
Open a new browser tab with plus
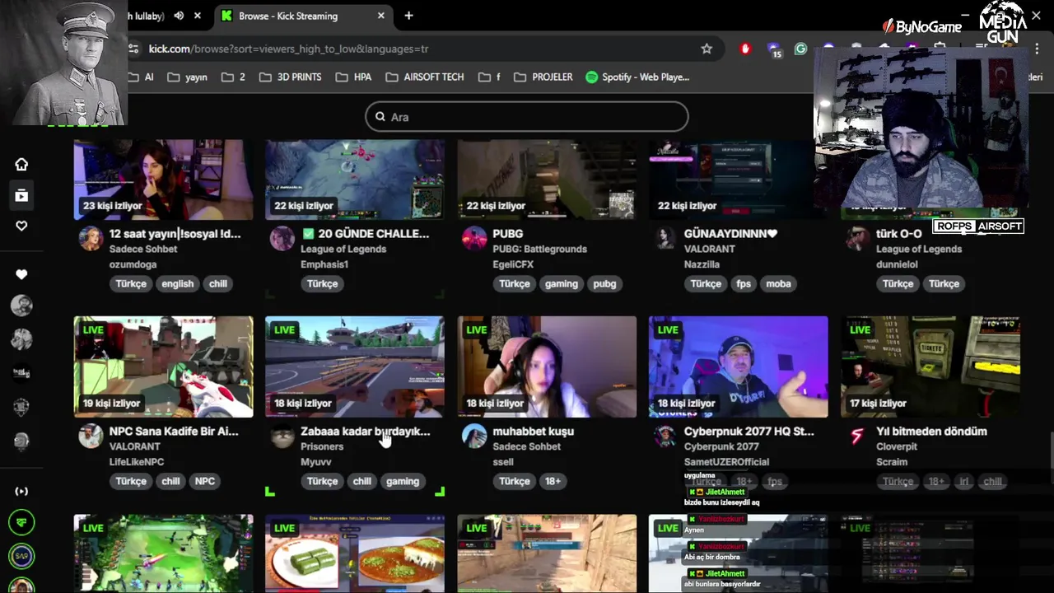click(408, 16)
